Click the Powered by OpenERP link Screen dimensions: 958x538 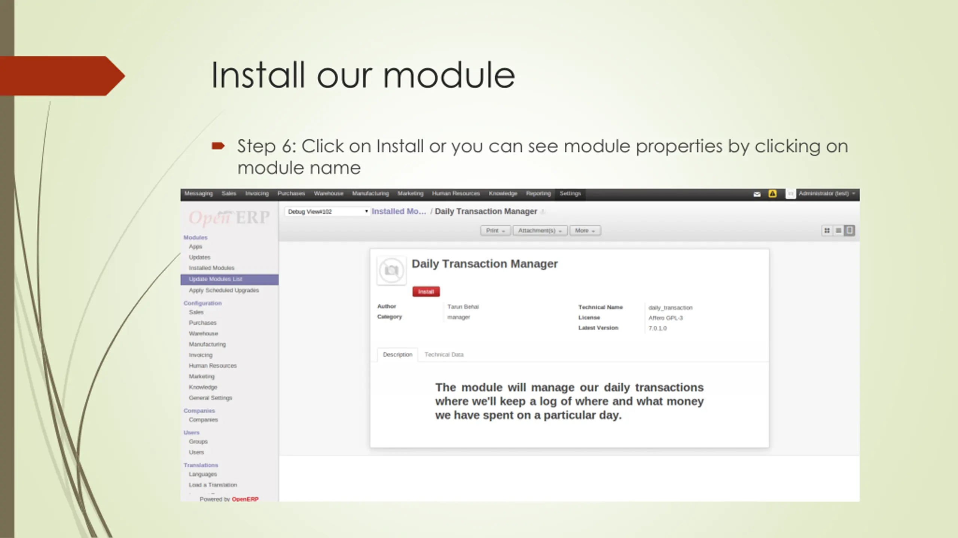coord(229,499)
